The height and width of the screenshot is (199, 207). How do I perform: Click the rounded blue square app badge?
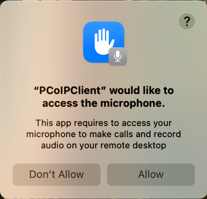[104, 42]
